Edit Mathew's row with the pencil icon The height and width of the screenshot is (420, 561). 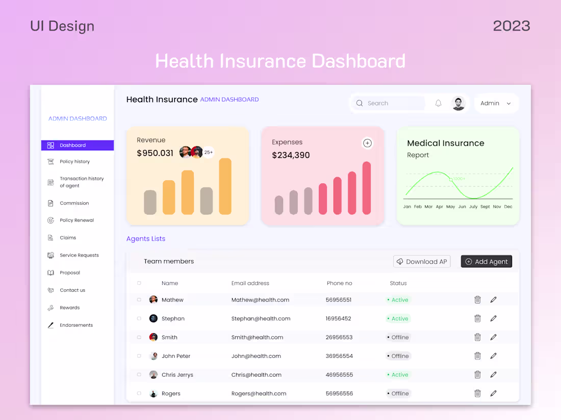pos(493,299)
